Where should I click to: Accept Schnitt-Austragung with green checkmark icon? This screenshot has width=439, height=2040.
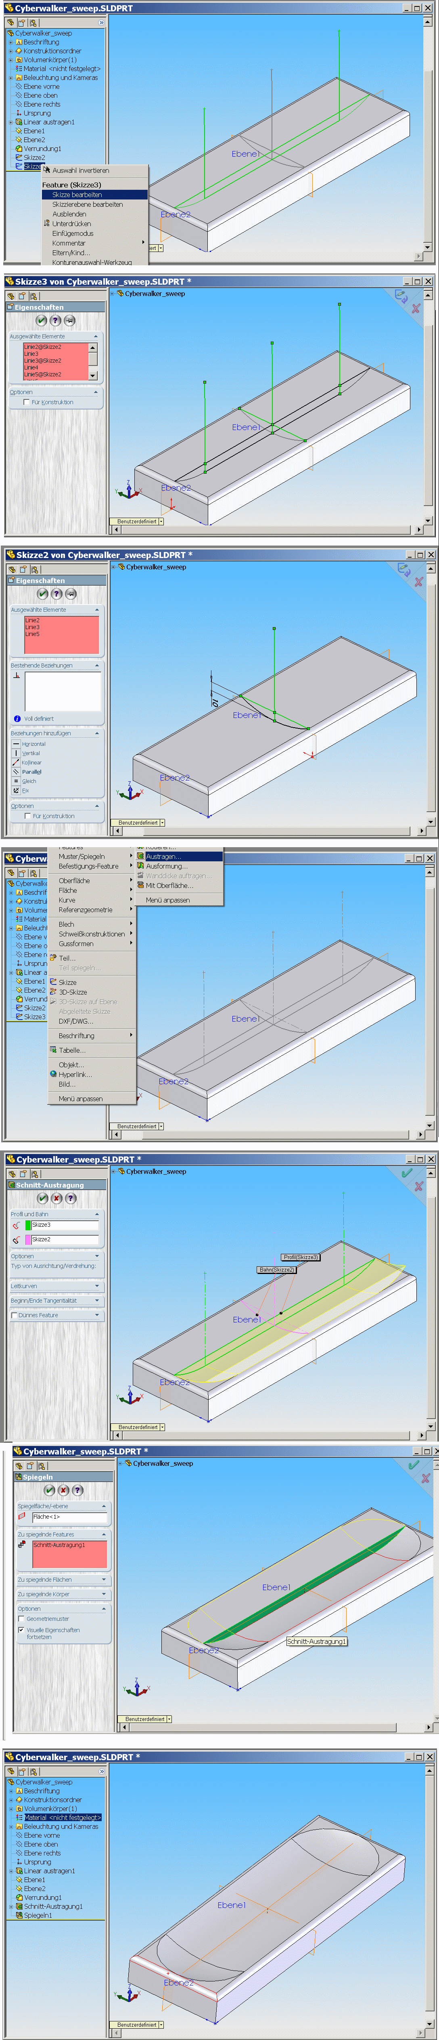tap(43, 1198)
